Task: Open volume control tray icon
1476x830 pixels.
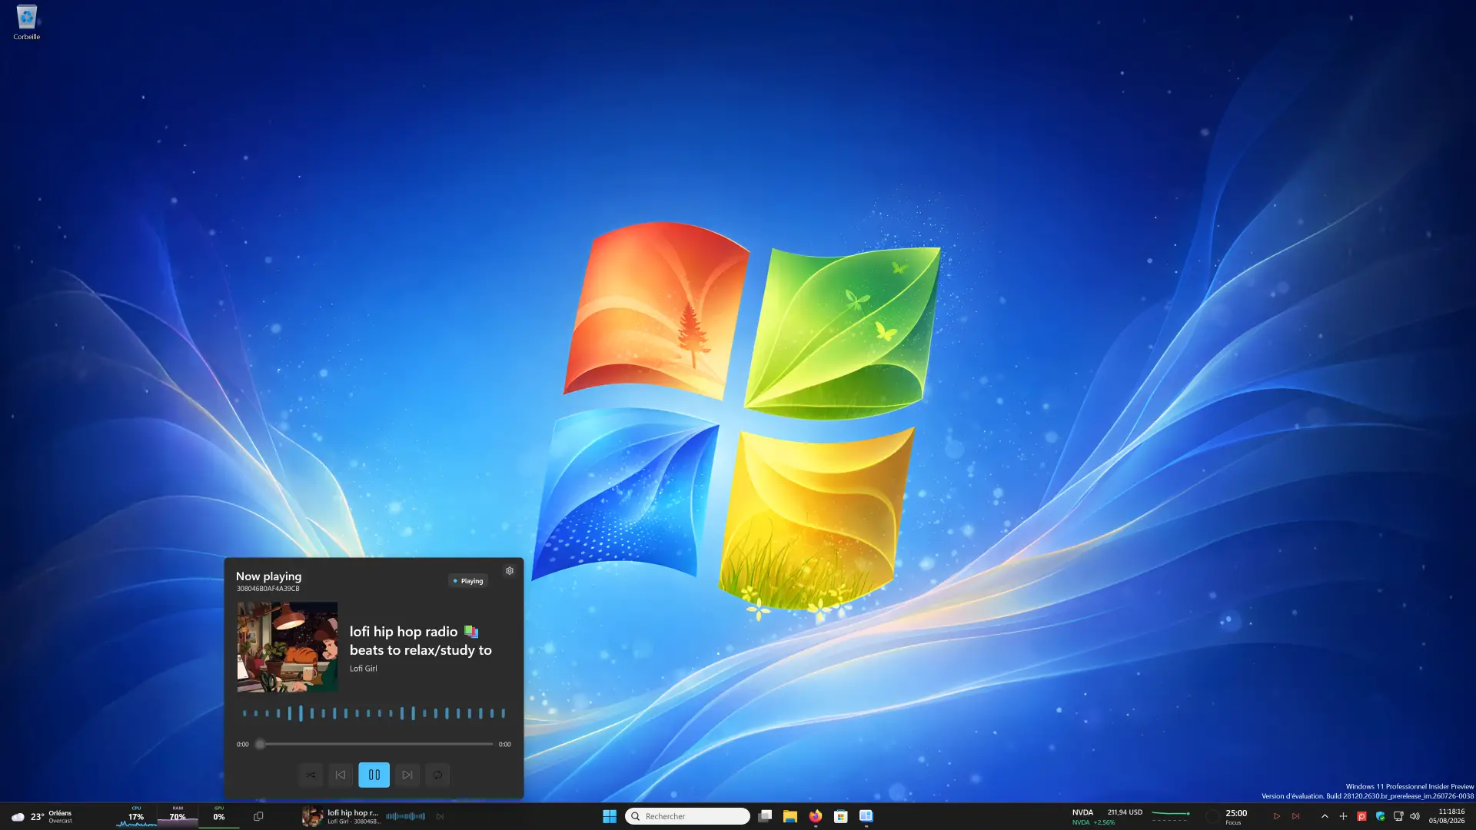Action: [1415, 816]
